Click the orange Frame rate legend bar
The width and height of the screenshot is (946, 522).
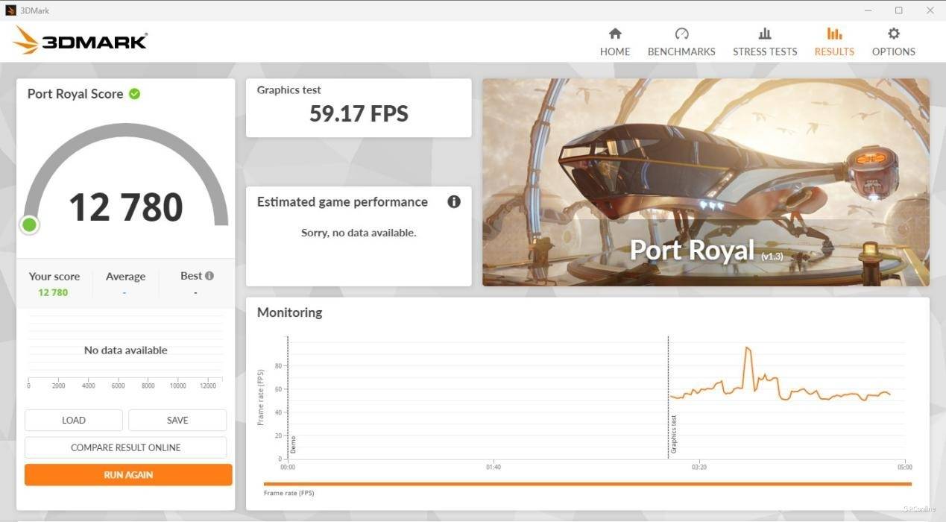click(x=587, y=484)
